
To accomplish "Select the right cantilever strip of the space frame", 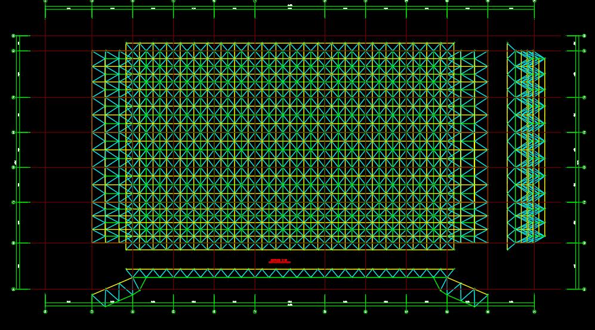I will [470, 146].
